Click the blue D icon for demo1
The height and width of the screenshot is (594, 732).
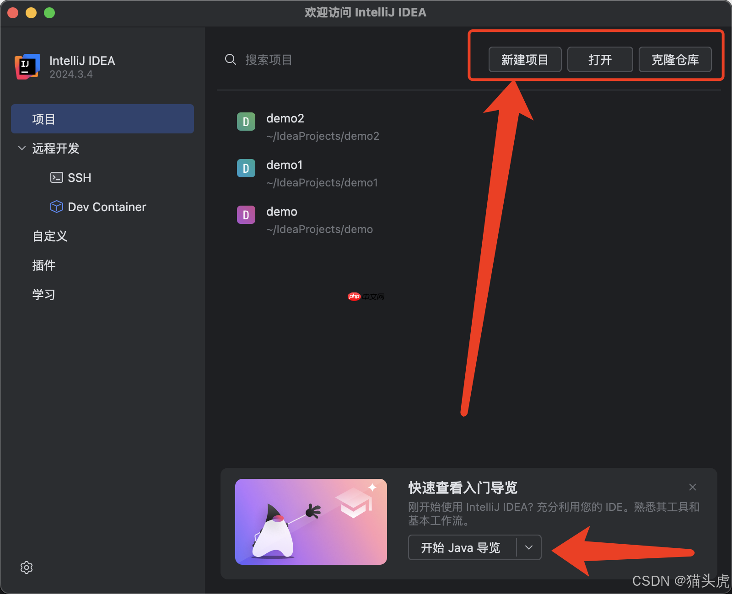[246, 168]
